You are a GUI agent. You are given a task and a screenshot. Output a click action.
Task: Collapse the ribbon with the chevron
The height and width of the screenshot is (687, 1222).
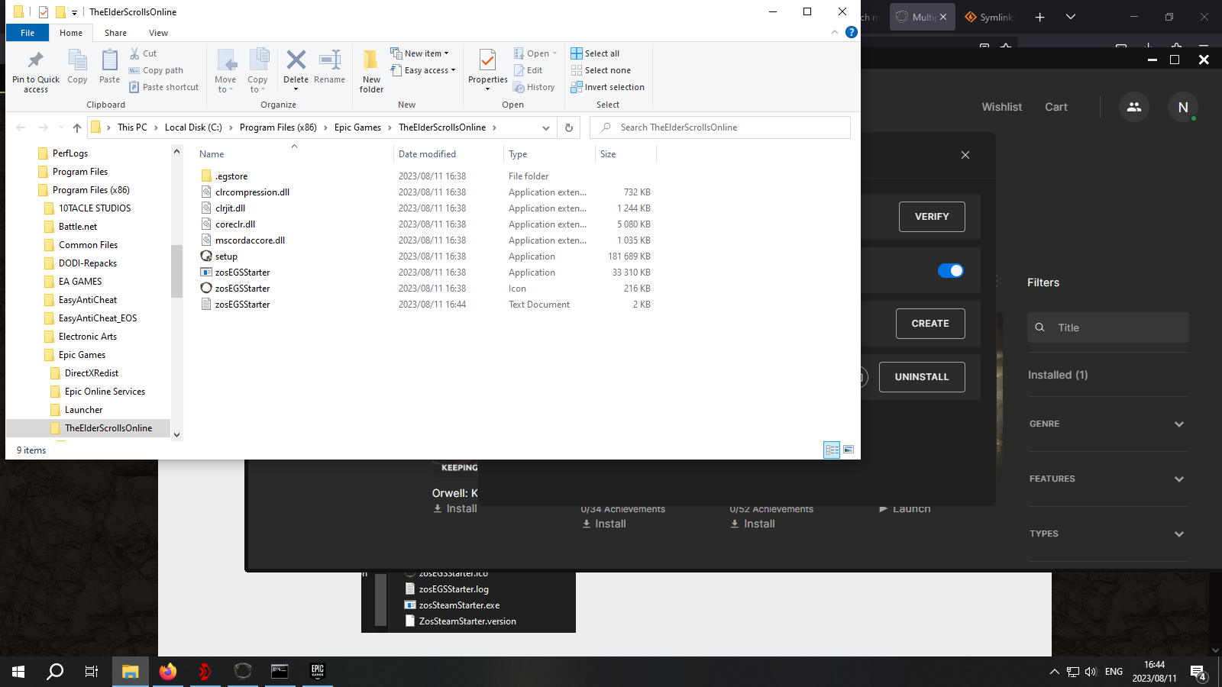pos(834,32)
